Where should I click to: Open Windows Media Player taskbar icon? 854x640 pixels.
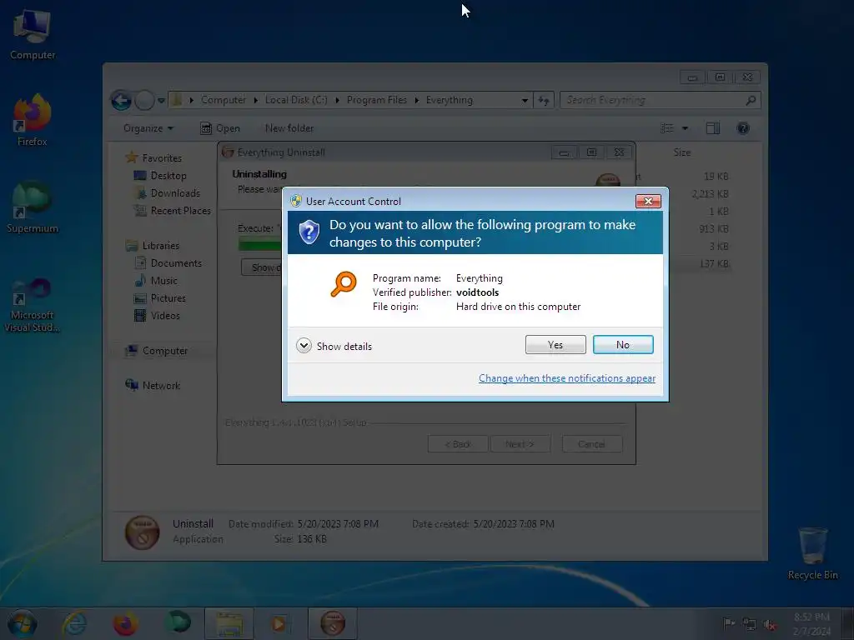(279, 623)
